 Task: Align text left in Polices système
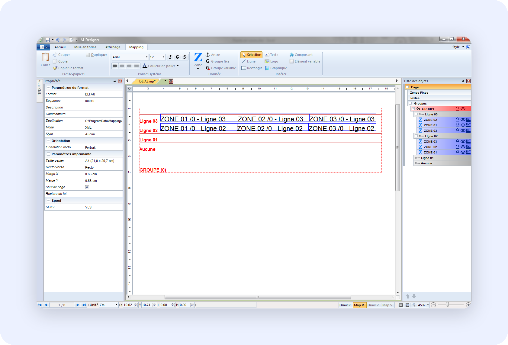point(115,66)
